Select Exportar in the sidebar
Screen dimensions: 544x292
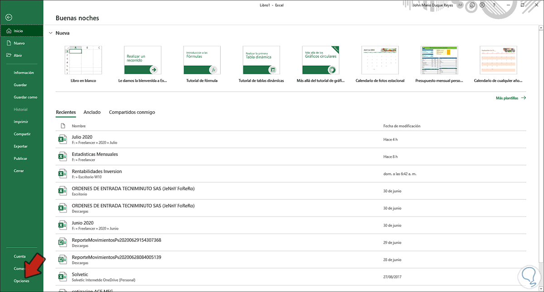click(x=21, y=146)
